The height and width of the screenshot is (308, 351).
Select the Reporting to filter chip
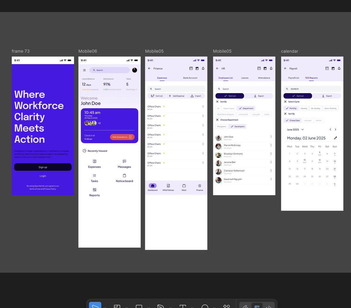(229, 108)
